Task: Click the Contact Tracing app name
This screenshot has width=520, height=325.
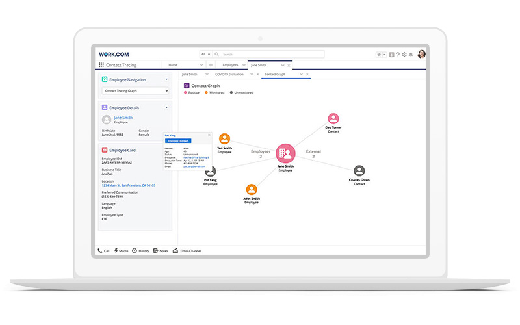Action: tap(122, 65)
